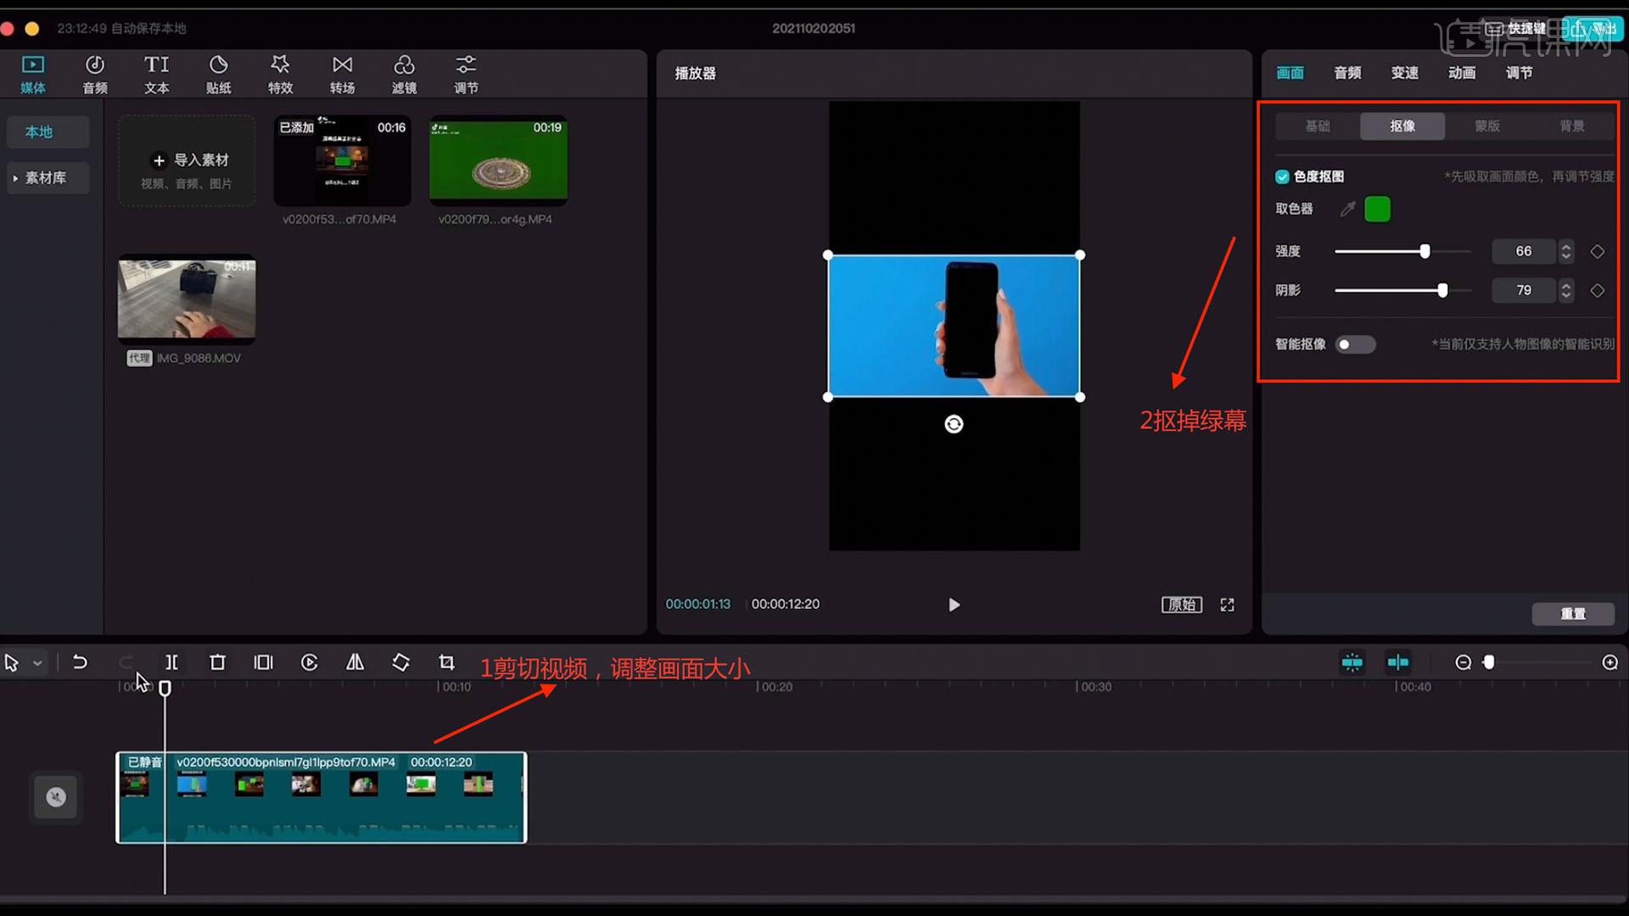The height and width of the screenshot is (916, 1629).
Task: Select the IMG_9086.MOV thumbnail
Action: [187, 299]
